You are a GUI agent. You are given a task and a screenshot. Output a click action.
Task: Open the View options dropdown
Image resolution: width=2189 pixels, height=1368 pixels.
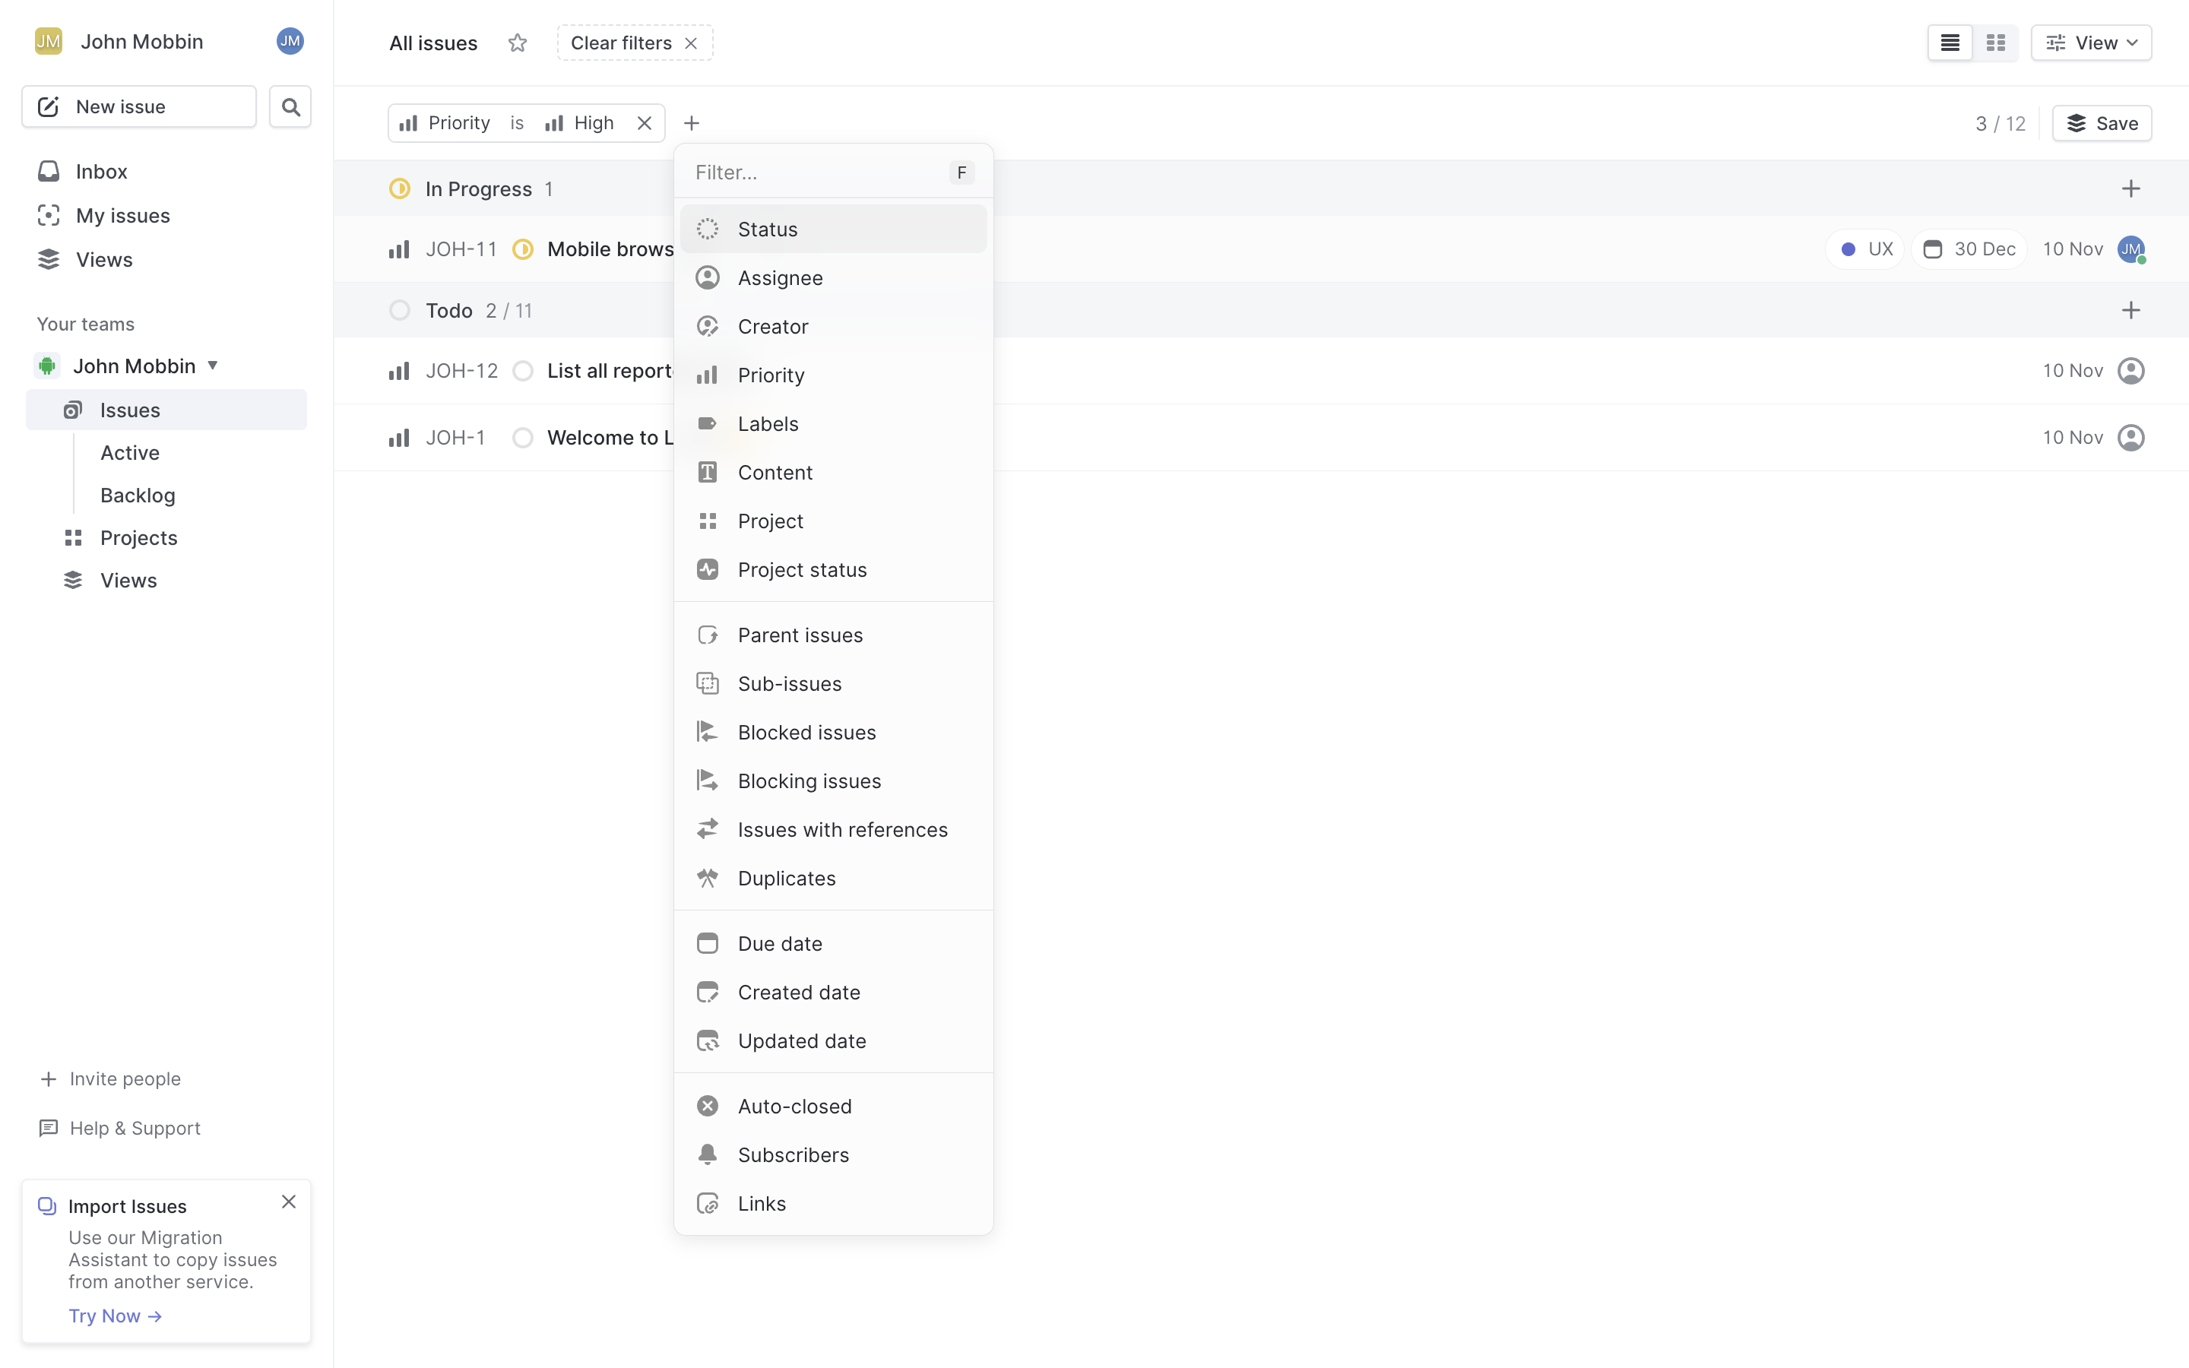pyautogui.click(x=2091, y=43)
